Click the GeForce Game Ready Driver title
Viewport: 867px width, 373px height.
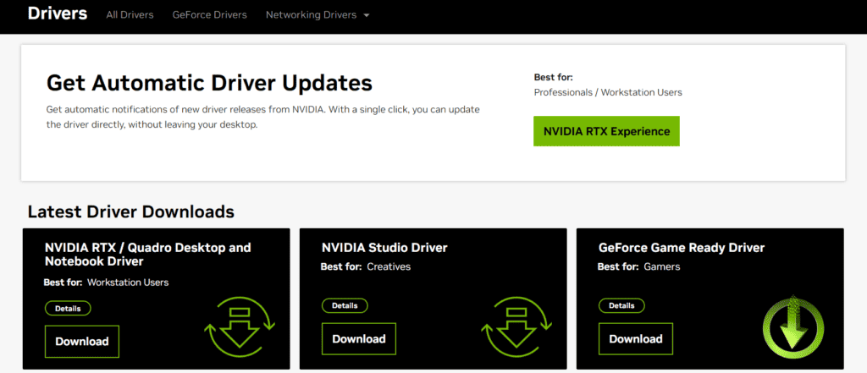tap(682, 248)
